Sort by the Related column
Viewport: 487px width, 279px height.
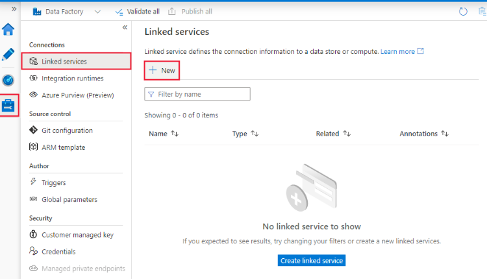pyautogui.click(x=333, y=134)
